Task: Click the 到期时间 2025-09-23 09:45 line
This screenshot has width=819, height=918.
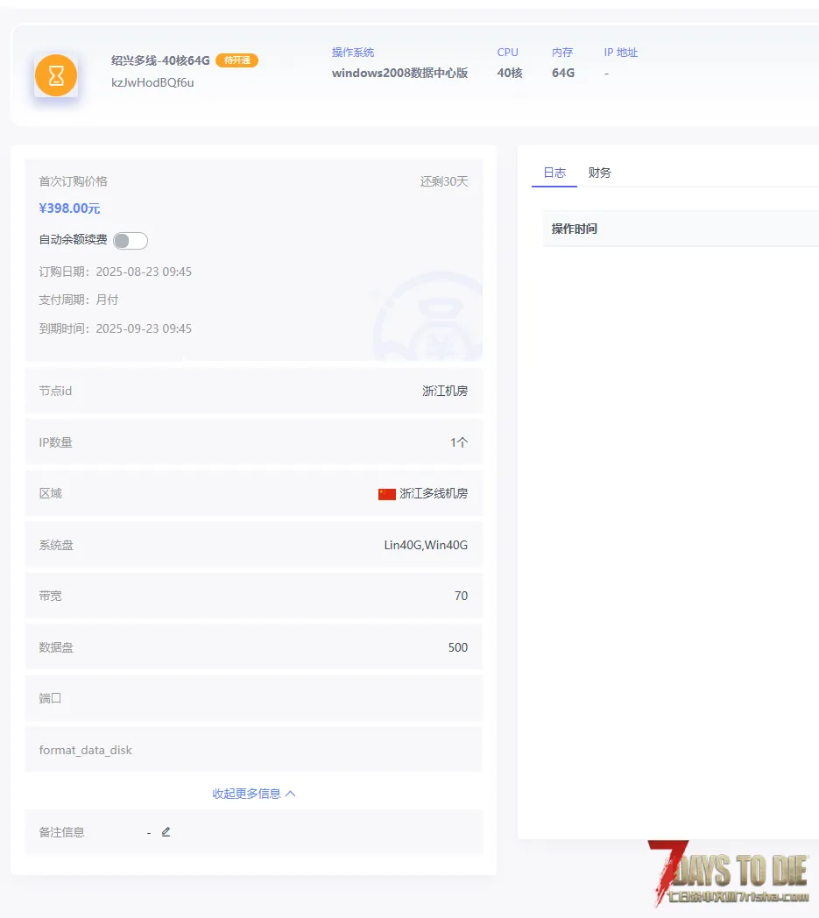Action: coord(116,328)
